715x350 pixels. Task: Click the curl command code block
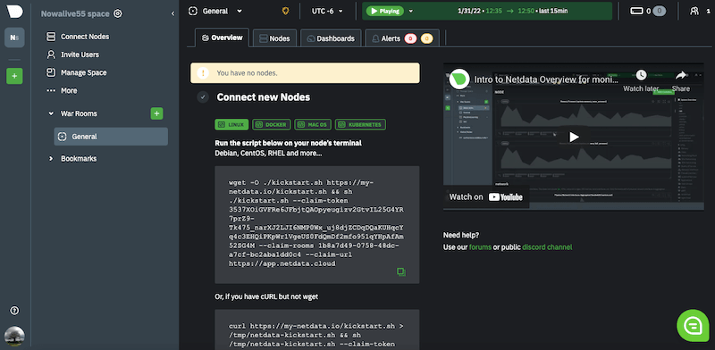tap(317, 330)
